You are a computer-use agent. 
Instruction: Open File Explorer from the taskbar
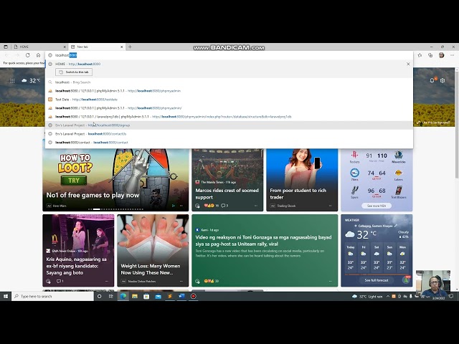coord(135,296)
